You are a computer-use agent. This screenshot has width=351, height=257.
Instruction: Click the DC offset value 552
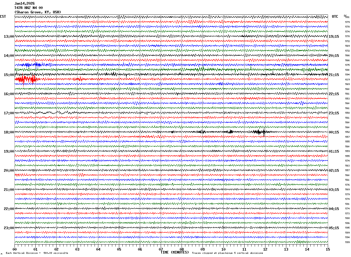(347, 132)
